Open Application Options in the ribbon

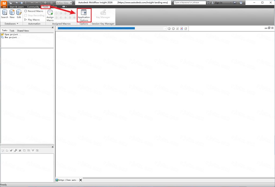84,15
